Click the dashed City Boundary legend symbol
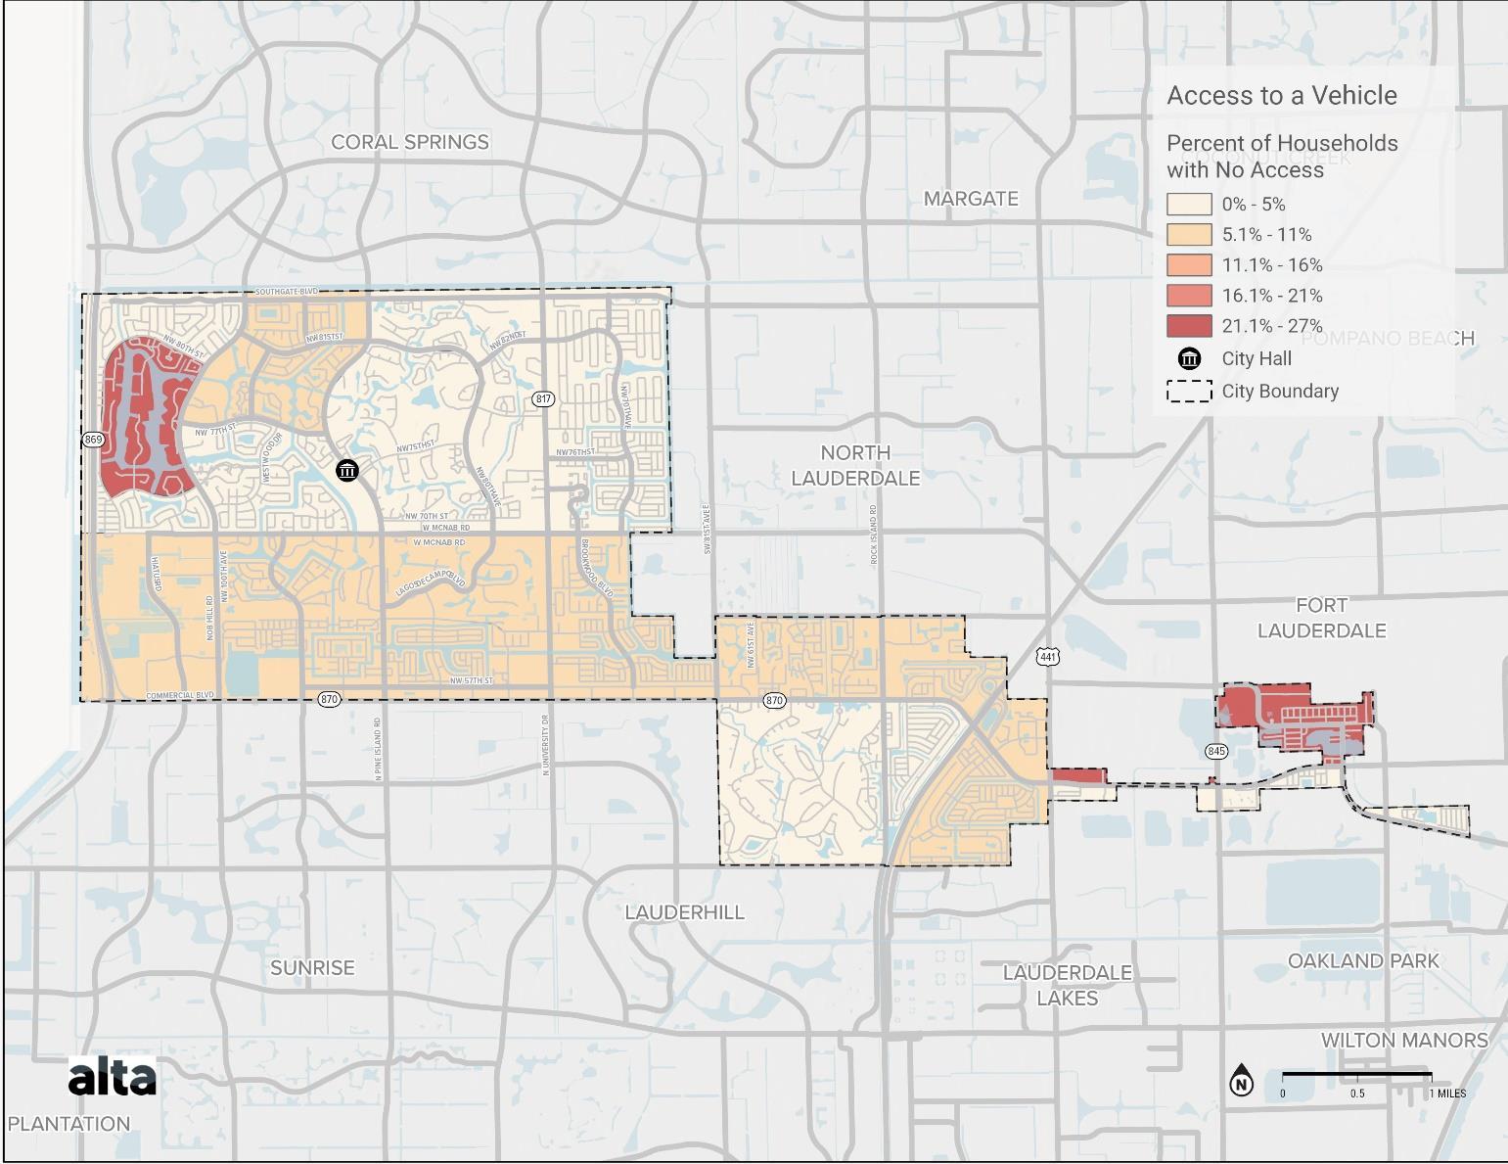Screen dimensions: 1508x1164 coord(1189,391)
